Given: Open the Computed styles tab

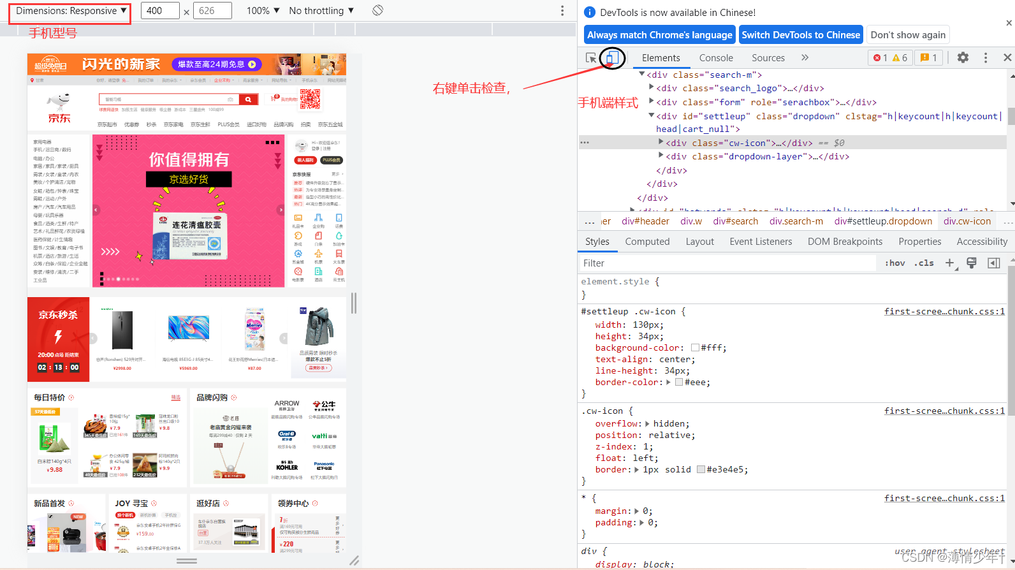Looking at the screenshot, I should 647,242.
